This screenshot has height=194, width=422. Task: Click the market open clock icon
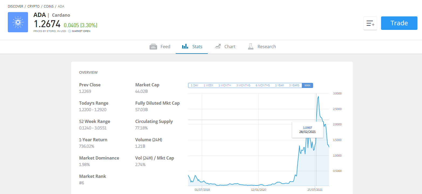point(70,31)
